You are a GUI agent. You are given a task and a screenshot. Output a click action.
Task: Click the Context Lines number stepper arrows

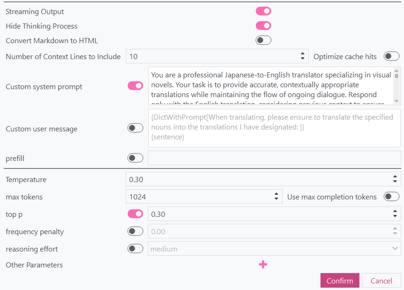pyautogui.click(x=303, y=56)
